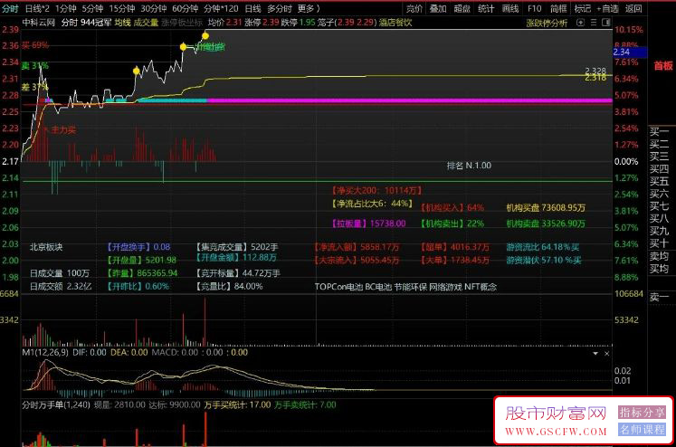
Task: Click the 【机构卖出】22% value
Action: (452, 223)
